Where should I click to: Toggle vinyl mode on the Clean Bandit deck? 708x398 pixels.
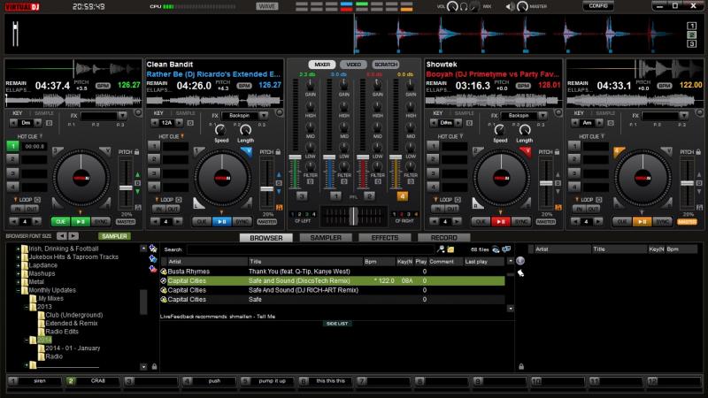coord(247,151)
